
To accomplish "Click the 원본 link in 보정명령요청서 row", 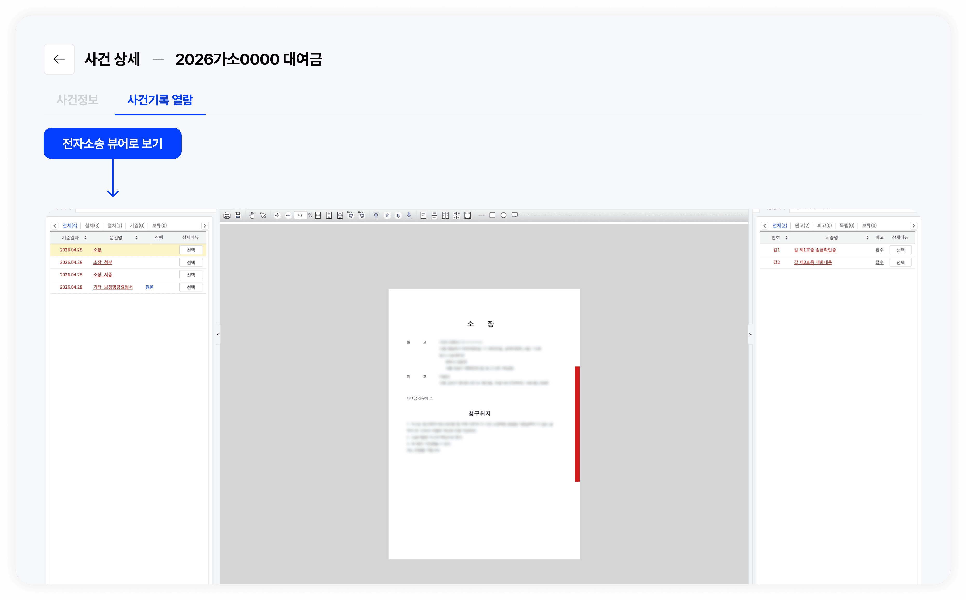I will 149,287.
